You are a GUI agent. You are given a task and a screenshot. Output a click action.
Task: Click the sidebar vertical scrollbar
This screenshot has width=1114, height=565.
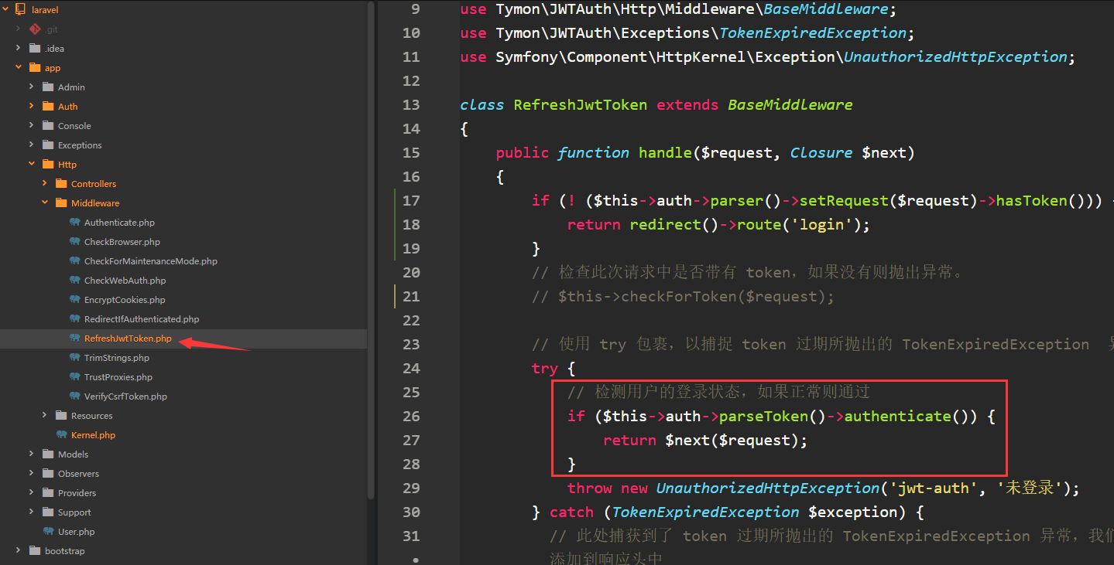tap(372, 250)
